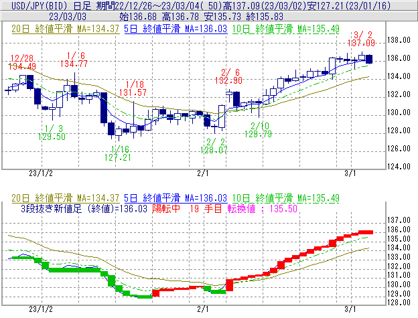Click the 19 手目 count text
Screen dimensions: 418x318
coord(206,208)
